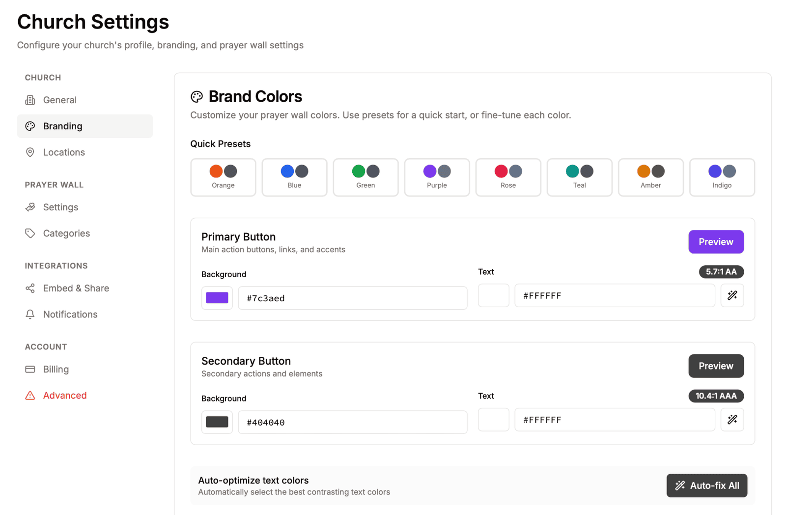Click the dark Secondary Button Preview
This screenshot has height=515, width=786.
click(x=716, y=366)
